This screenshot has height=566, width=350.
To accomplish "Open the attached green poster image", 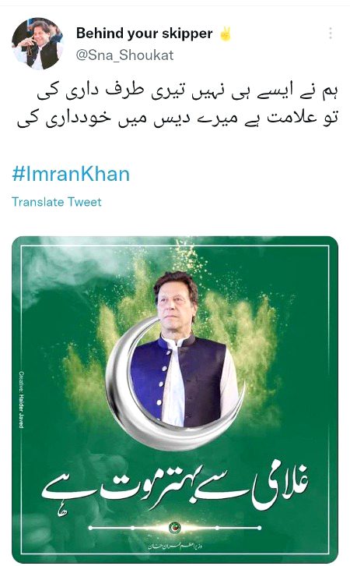I will [x=175, y=399].
